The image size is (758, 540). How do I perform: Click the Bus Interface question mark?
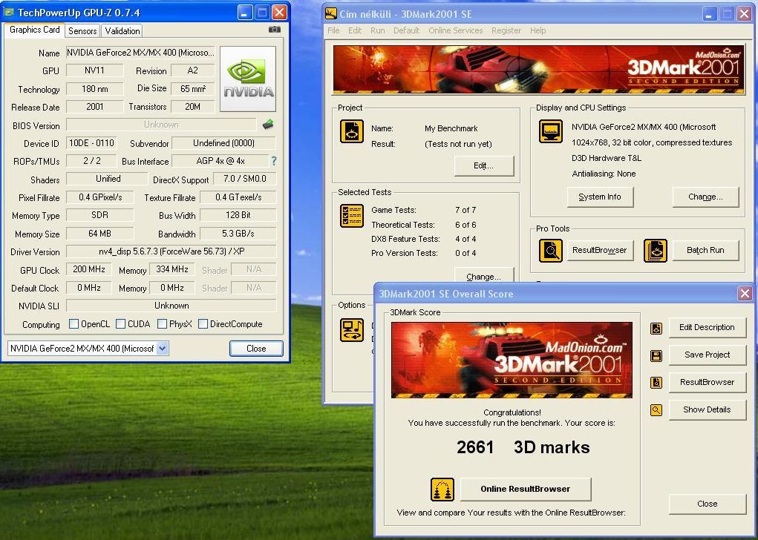pos(274,161)
